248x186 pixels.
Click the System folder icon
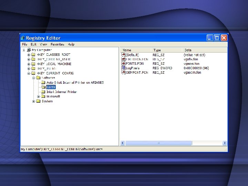point(38,101)
